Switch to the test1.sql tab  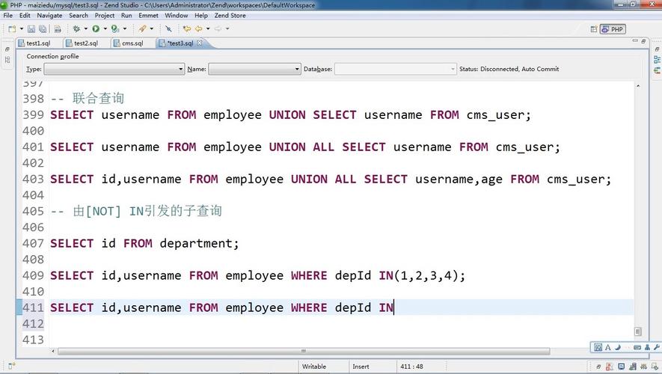tap(34, 43)
